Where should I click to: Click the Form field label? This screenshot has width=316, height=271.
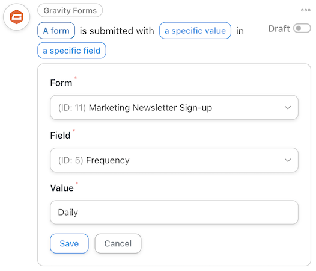(61, 83)
